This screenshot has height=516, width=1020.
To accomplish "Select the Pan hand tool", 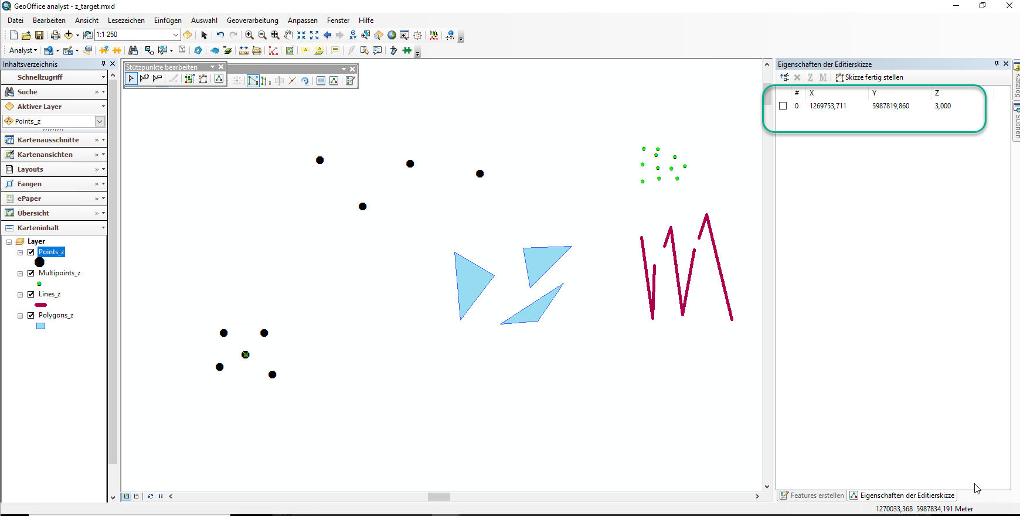I will (288, 35).
